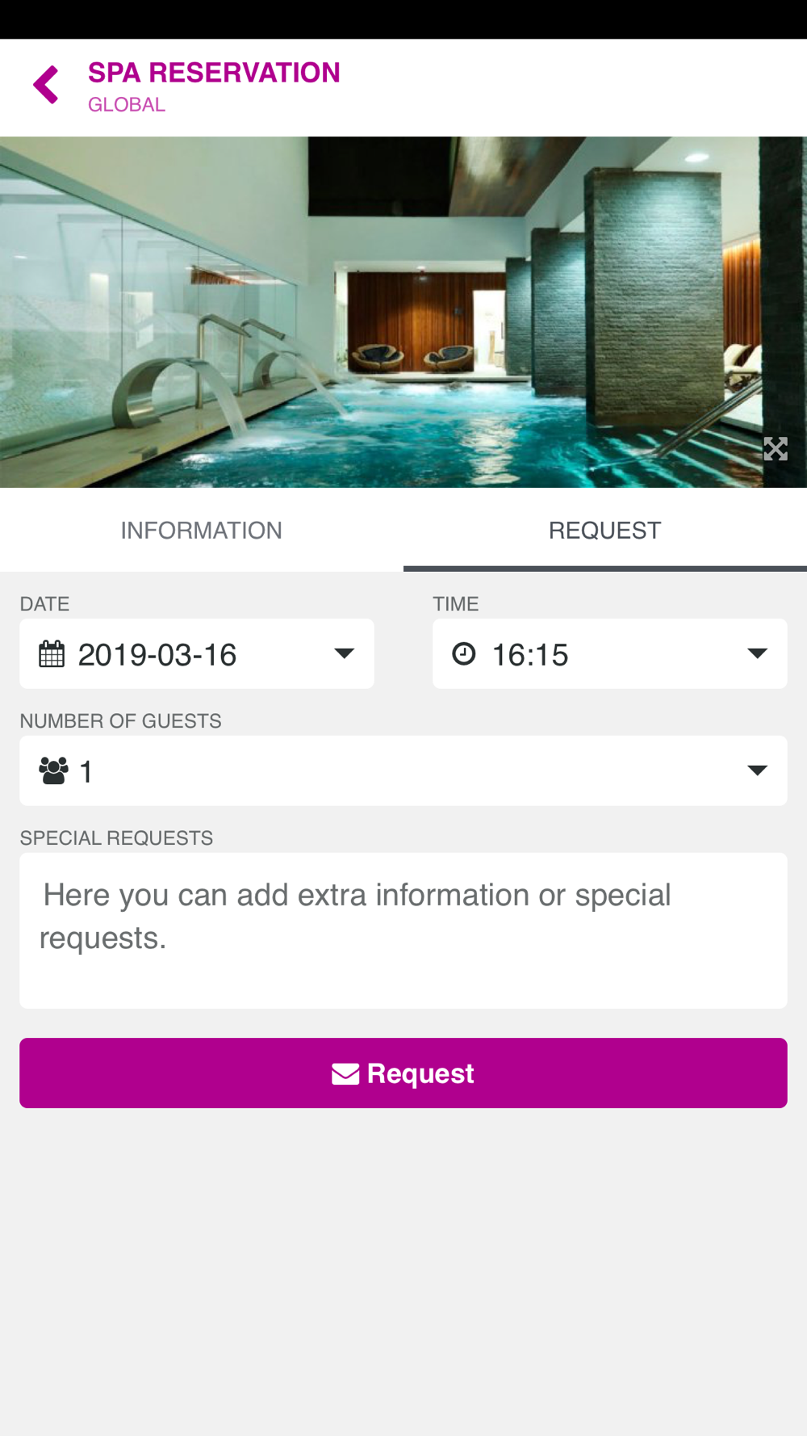Select the 2019-03-16 date value
The image size is (807, 1436).
(157, 655)
